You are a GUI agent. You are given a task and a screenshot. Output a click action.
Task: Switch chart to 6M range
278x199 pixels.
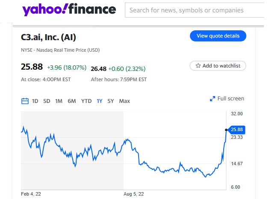pyautogui.click(x=71, y=101)
